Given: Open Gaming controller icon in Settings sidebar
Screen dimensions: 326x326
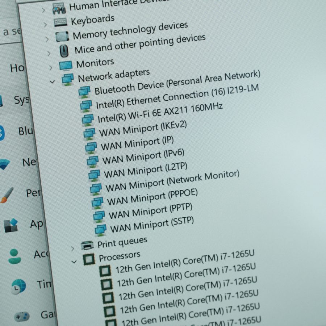Looking at the screenshot, I should (x=22, y=317).
